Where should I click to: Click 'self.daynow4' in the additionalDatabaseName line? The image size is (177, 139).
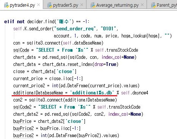click(135, 93)
